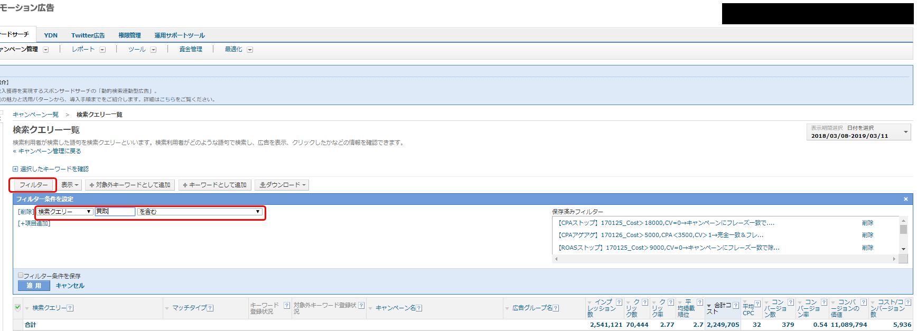This screenshot has height=331, width=917.
Task: Open help icon beside 広告グループ名 column header
Action: tap(556, 308)
